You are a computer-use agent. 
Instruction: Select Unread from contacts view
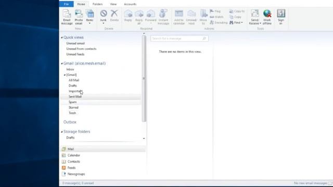[x=81, y=49]
